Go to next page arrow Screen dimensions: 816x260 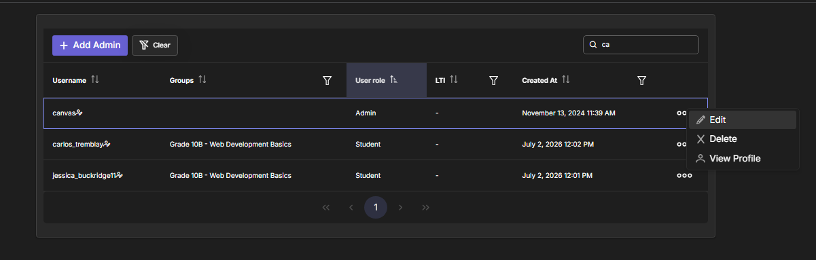[401, 207]
